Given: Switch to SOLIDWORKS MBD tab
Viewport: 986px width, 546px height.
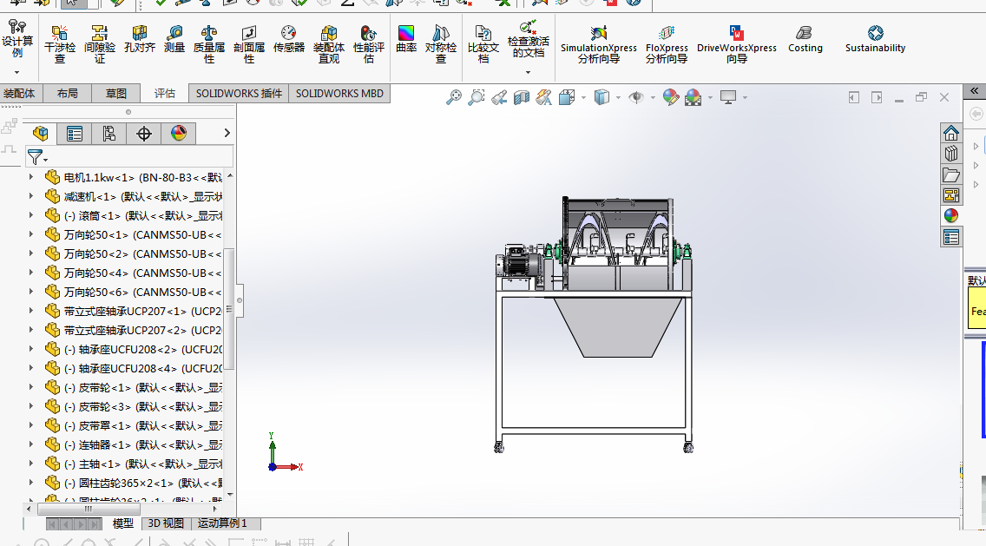Looking at the screenshot, I should (339, 93).
